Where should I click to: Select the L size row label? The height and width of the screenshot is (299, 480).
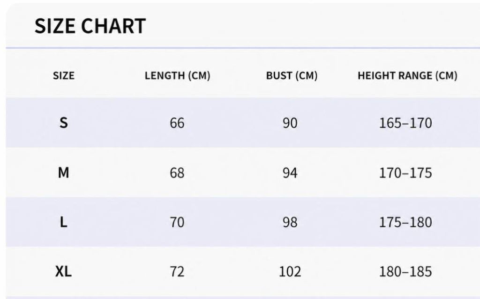(x=63, y=222)
